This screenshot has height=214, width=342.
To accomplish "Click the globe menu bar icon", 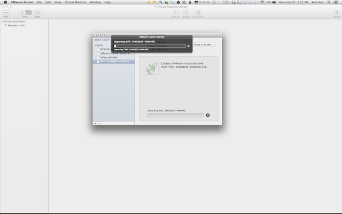I will (160, 2).
